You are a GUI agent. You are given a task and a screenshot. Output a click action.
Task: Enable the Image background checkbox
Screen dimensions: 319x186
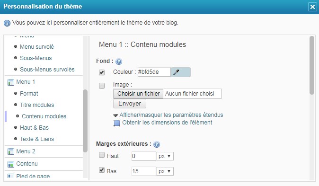click(x=102, y=86)
